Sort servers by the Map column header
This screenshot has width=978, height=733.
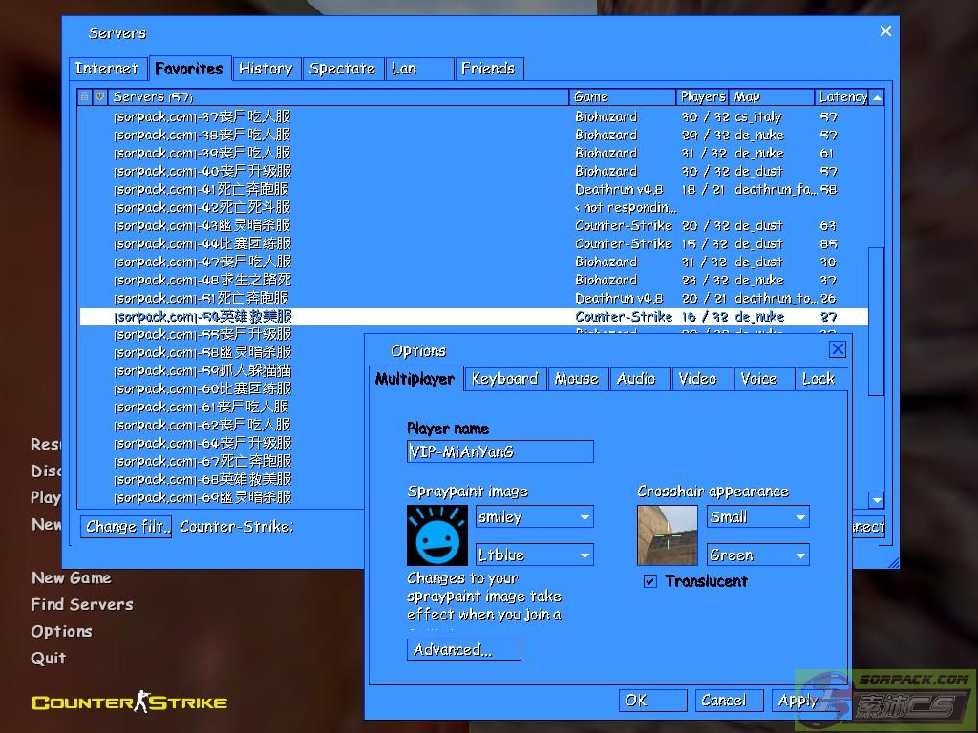click(x=772, y=96)
